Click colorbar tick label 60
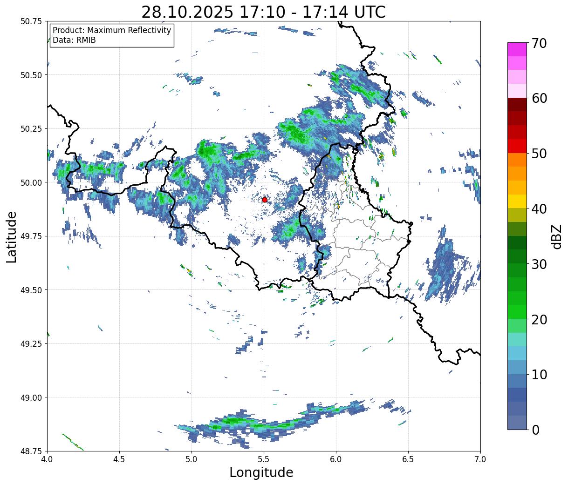This screenshot has width=568, height=484. pyautogui.click(x=539, y=98)
